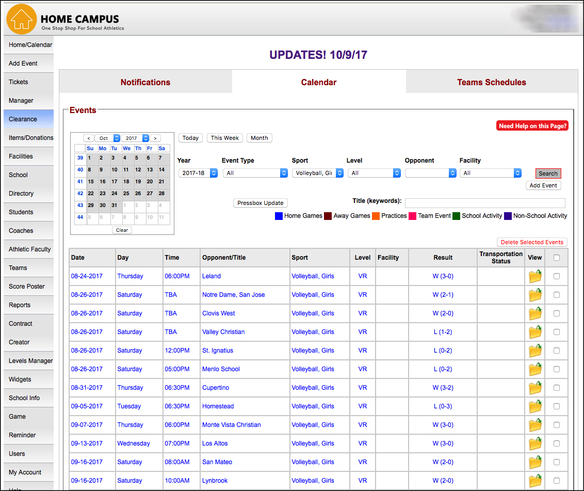Click the This Week button

(224, 138)
